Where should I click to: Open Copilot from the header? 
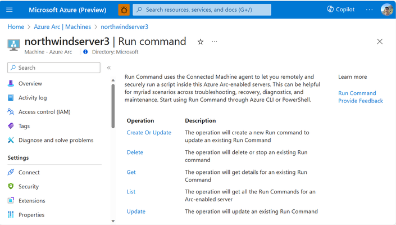pos(341,10)
